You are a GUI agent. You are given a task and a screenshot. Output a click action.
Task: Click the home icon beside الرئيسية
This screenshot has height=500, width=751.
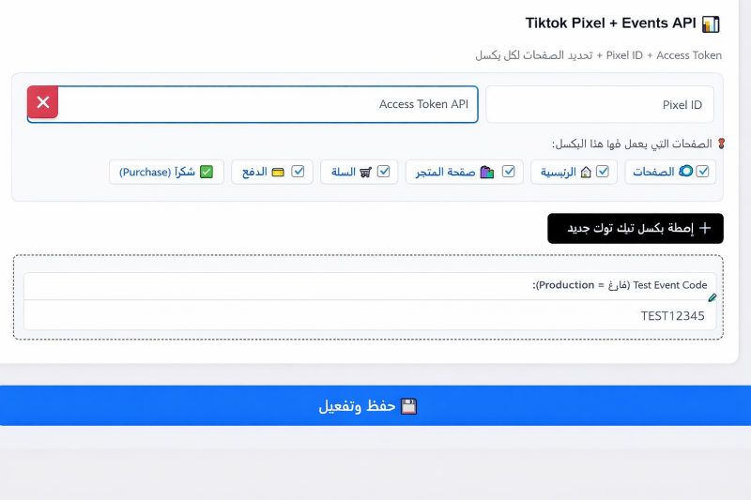[586, 173]
